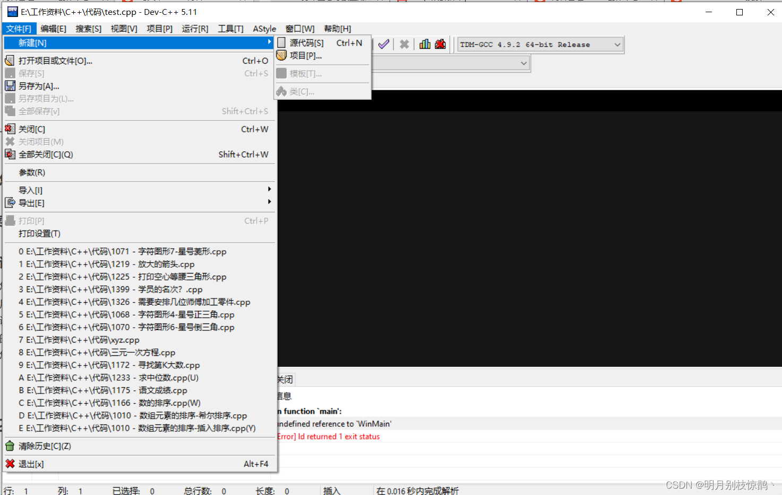Open recent file 1225 - 打印空心等腰三角形.cpp
The height and width of the screenshot is (495, 782).
[140, 277]
